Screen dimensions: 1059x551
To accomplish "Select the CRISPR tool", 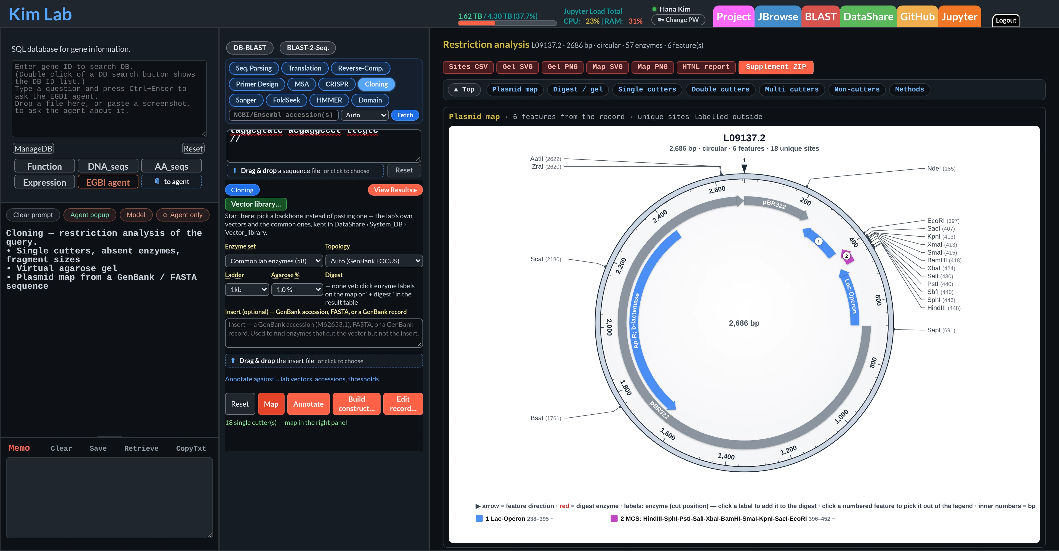I will pyautogui.click(x=337, y=84).
